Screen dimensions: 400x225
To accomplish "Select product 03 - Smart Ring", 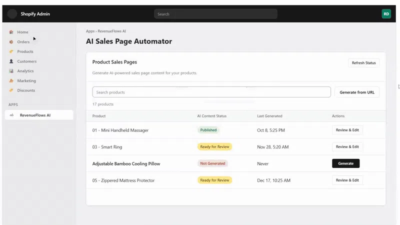I will pos(107,147).
